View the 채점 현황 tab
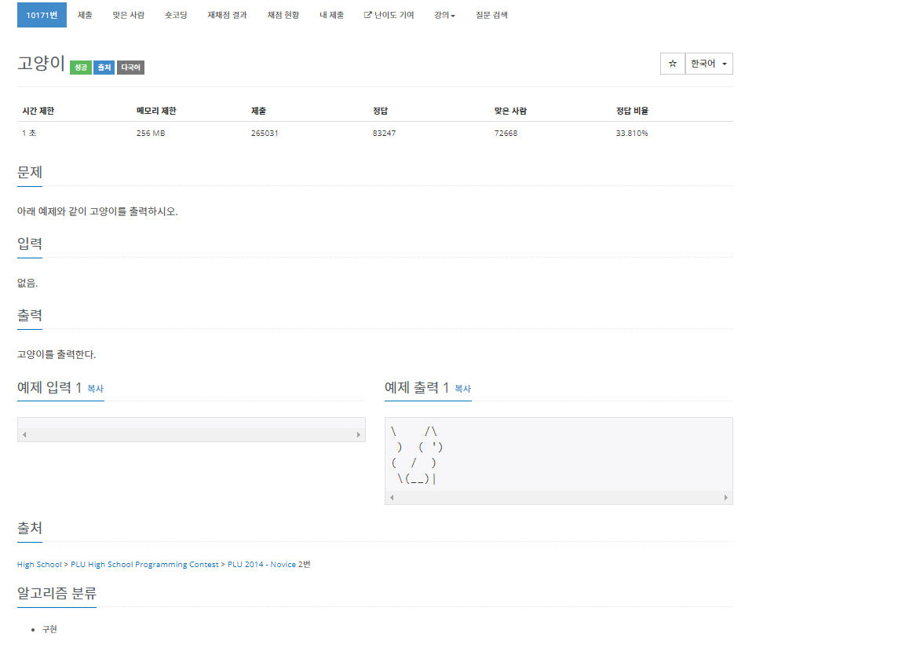 point(283,15)
